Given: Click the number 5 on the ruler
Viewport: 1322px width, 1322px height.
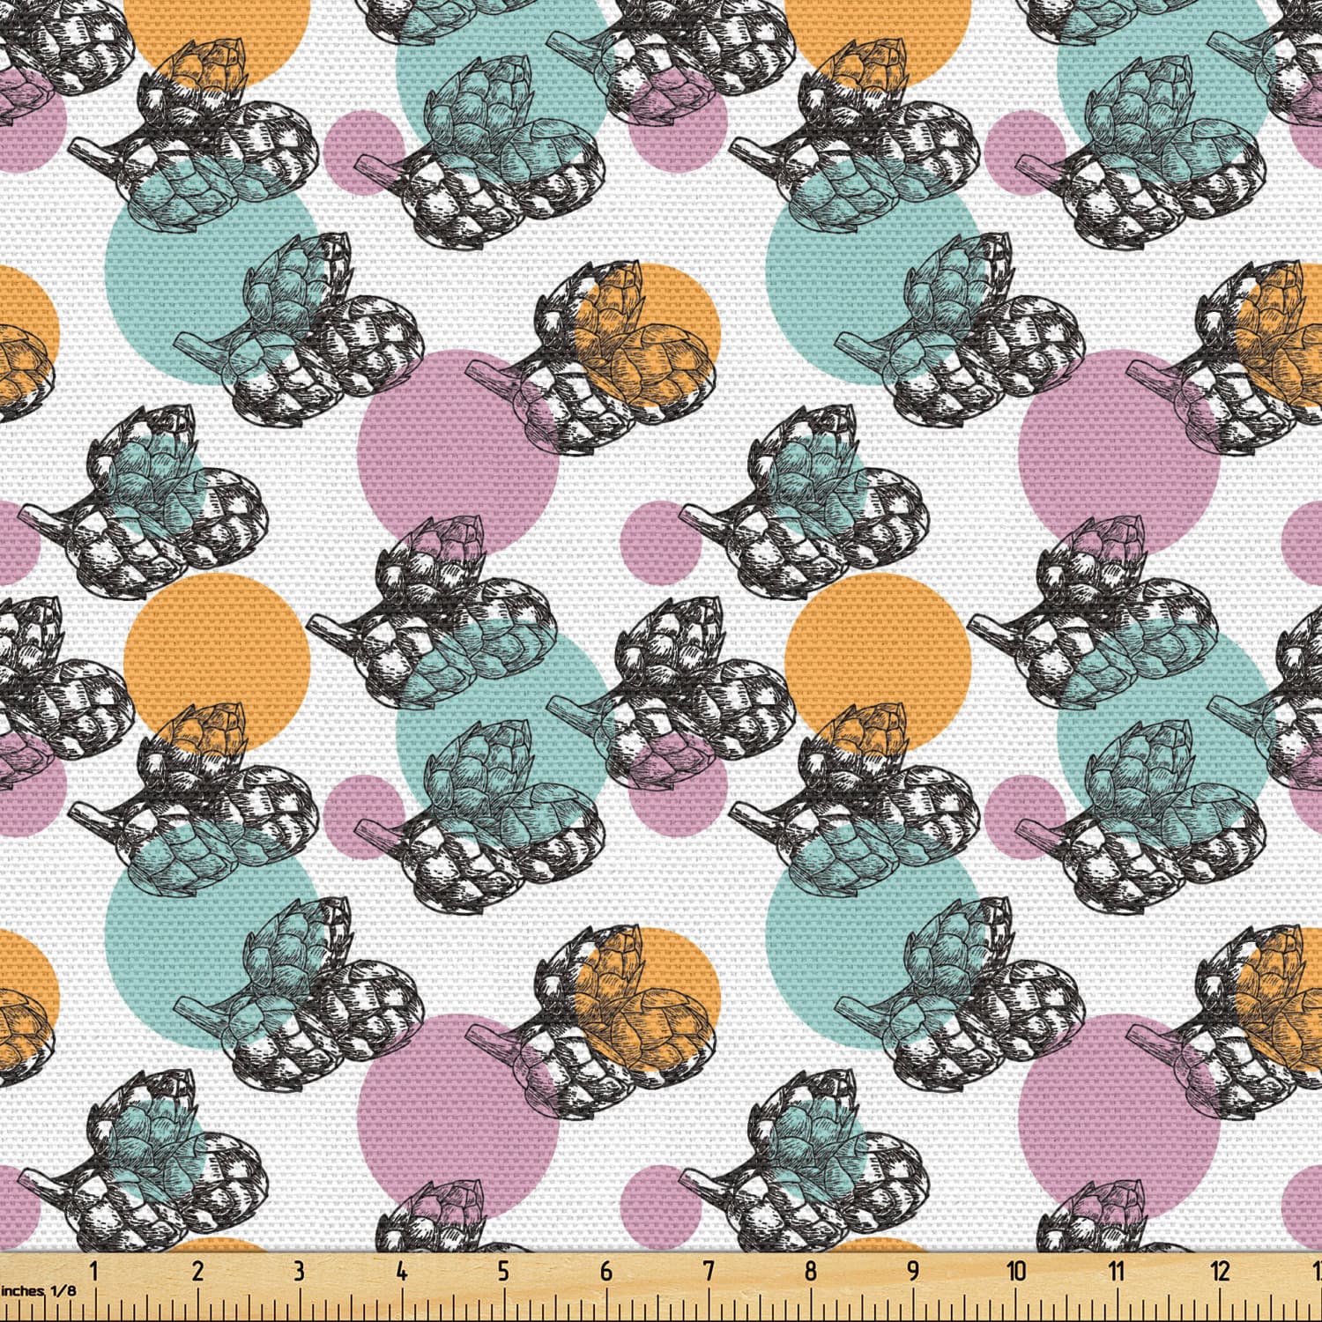Looking at the screenshot, I should pos(503,1271).
